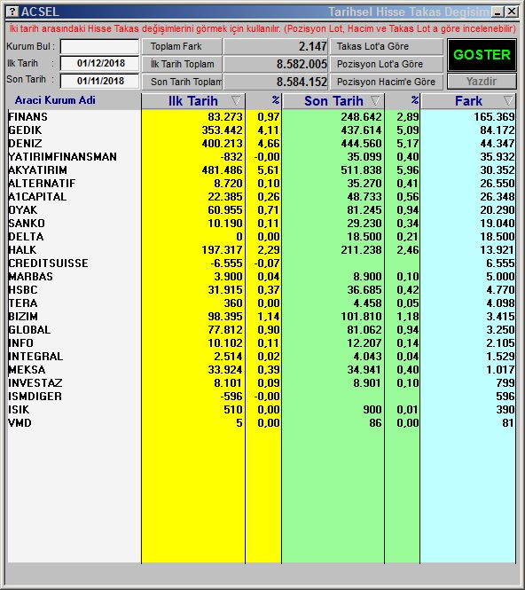Select the CREDITSUISSE row
Image resolution: width=525 pixels, height=590 pixels.
pos(262,263)
